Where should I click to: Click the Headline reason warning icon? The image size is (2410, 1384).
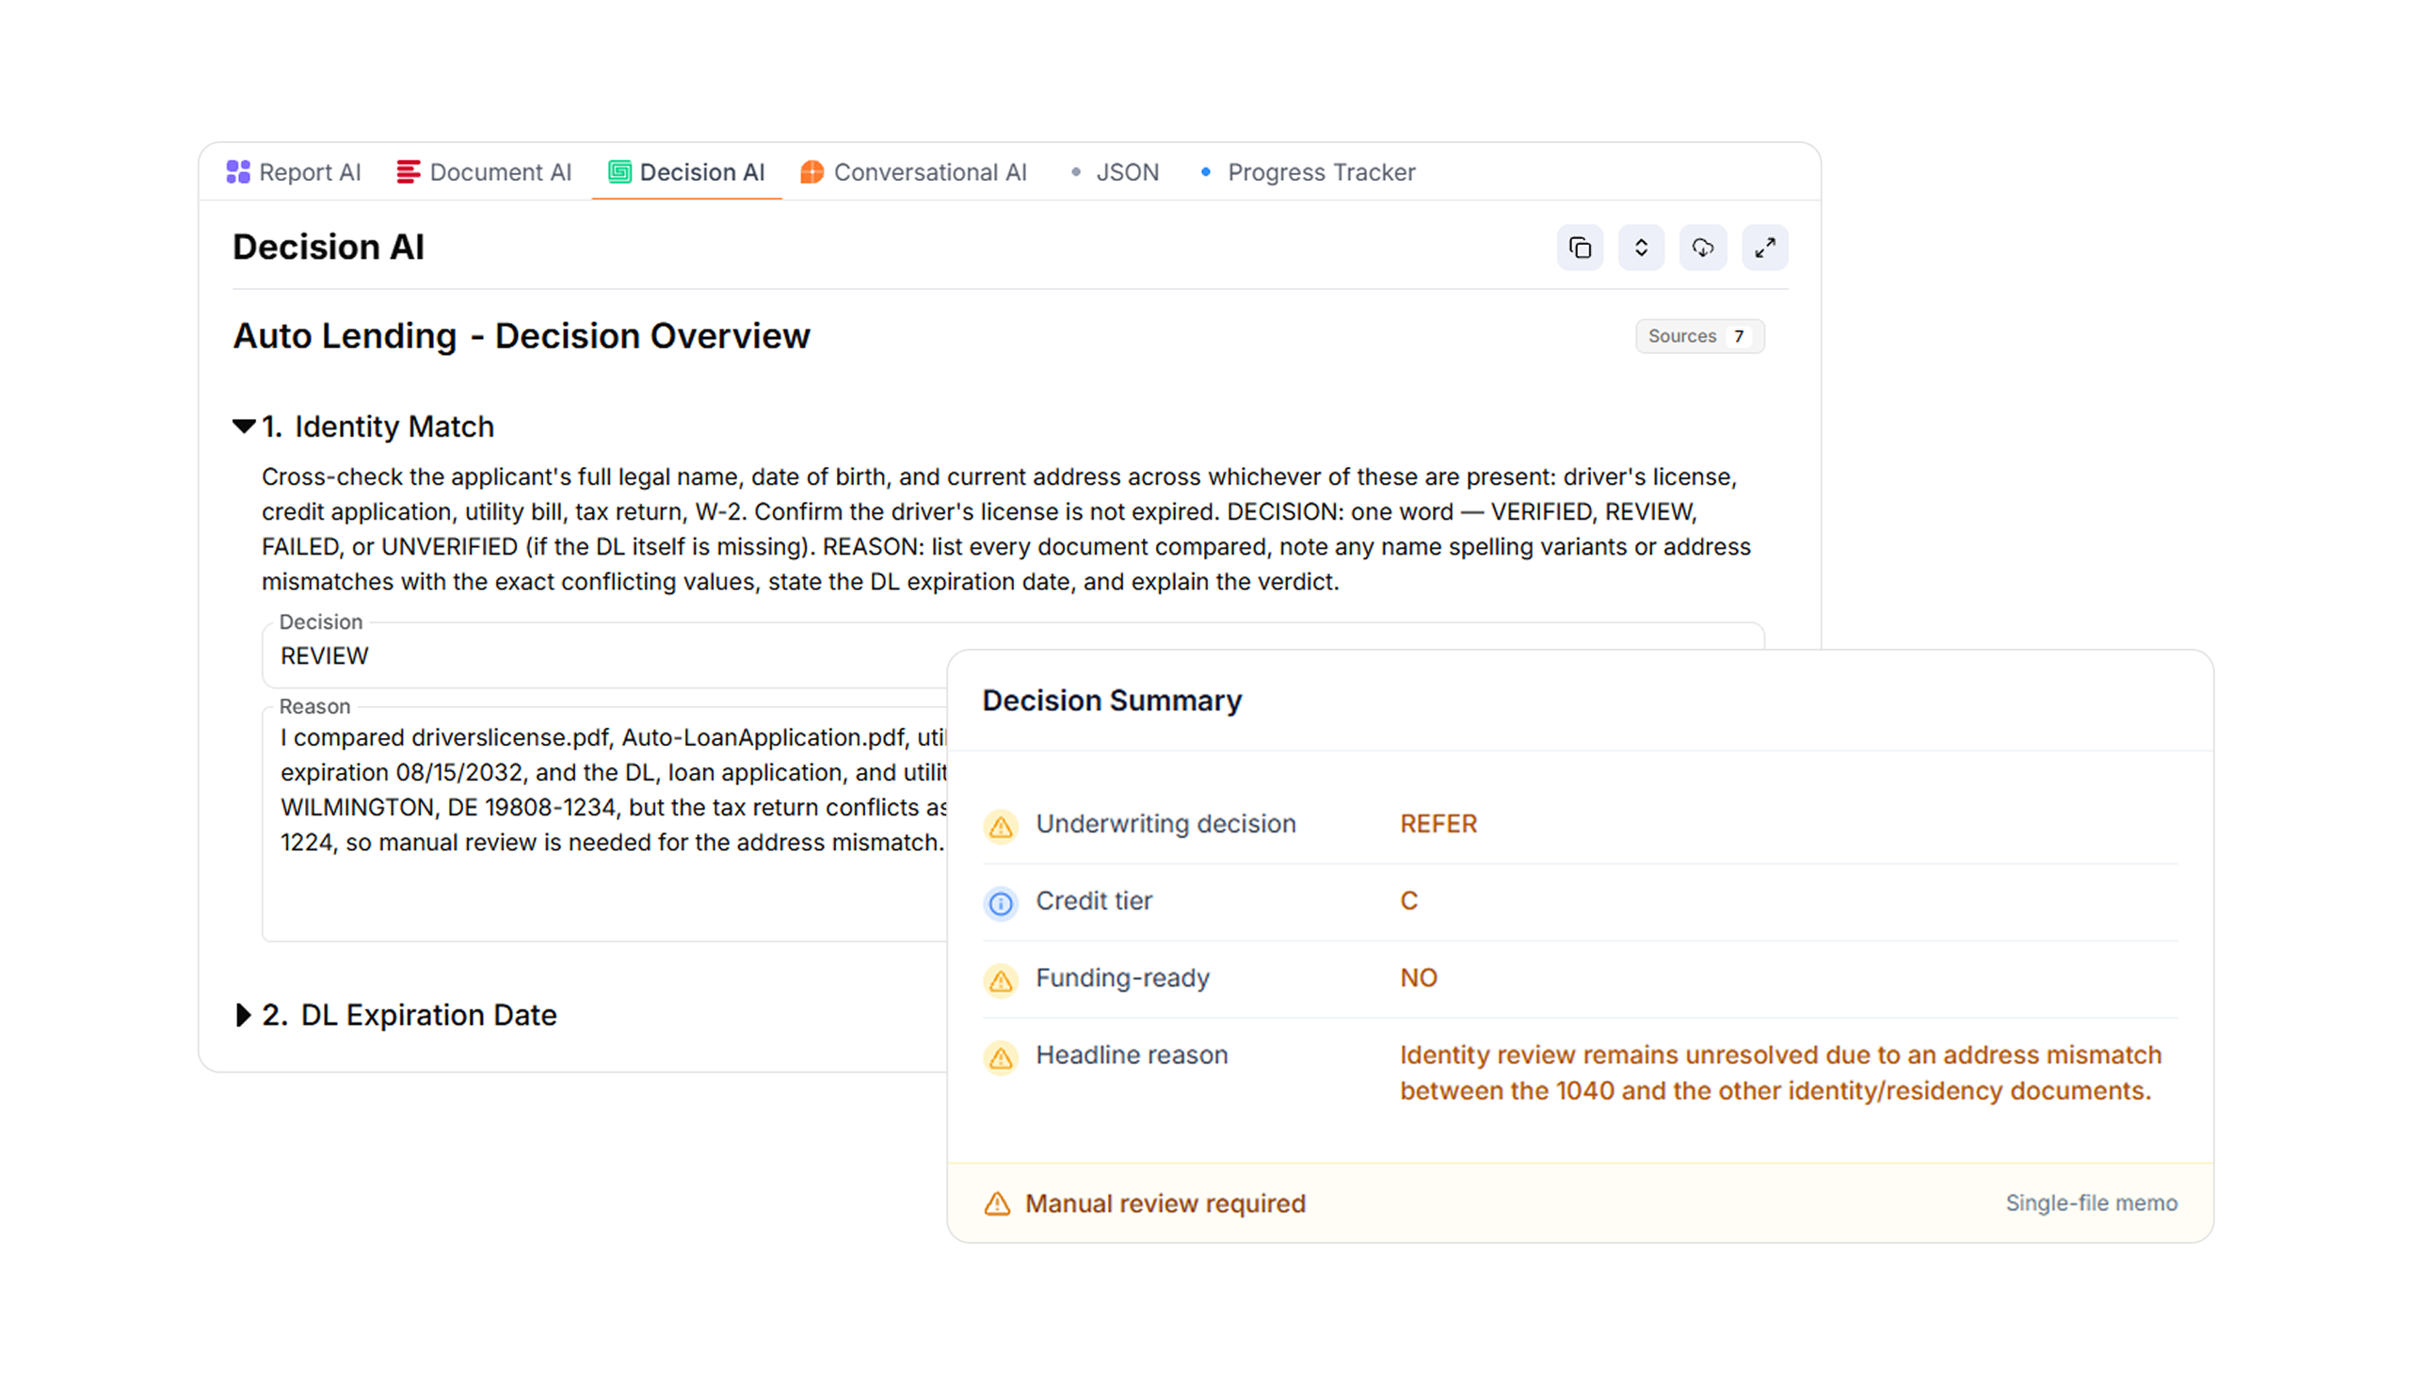point(1001,1057)
